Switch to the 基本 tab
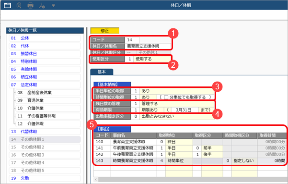Image resolution: width=288 pixels, height=184 pixels. (102, 72)
